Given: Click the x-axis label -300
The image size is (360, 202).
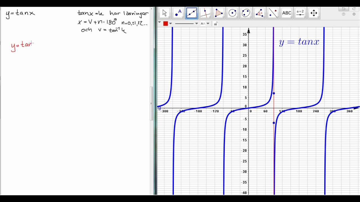Looking at the screenshot, I should (164, 111).
